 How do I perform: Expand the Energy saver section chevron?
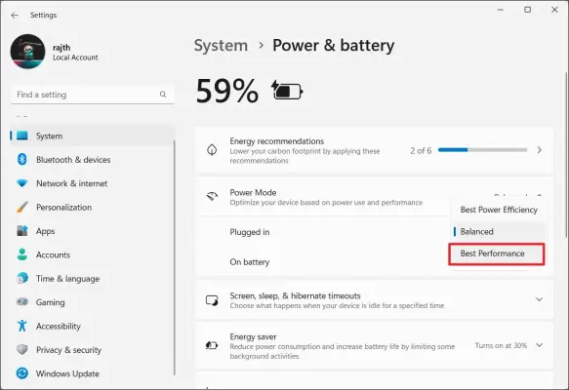(540, 345)
